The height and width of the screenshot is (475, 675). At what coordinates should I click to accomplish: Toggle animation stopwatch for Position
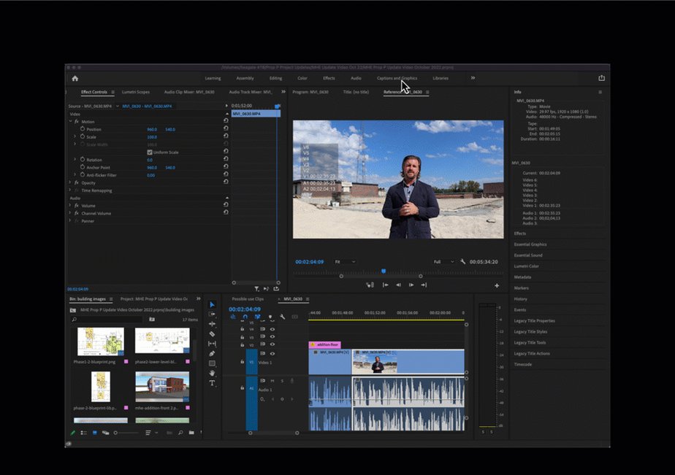(x=83, y=128)
